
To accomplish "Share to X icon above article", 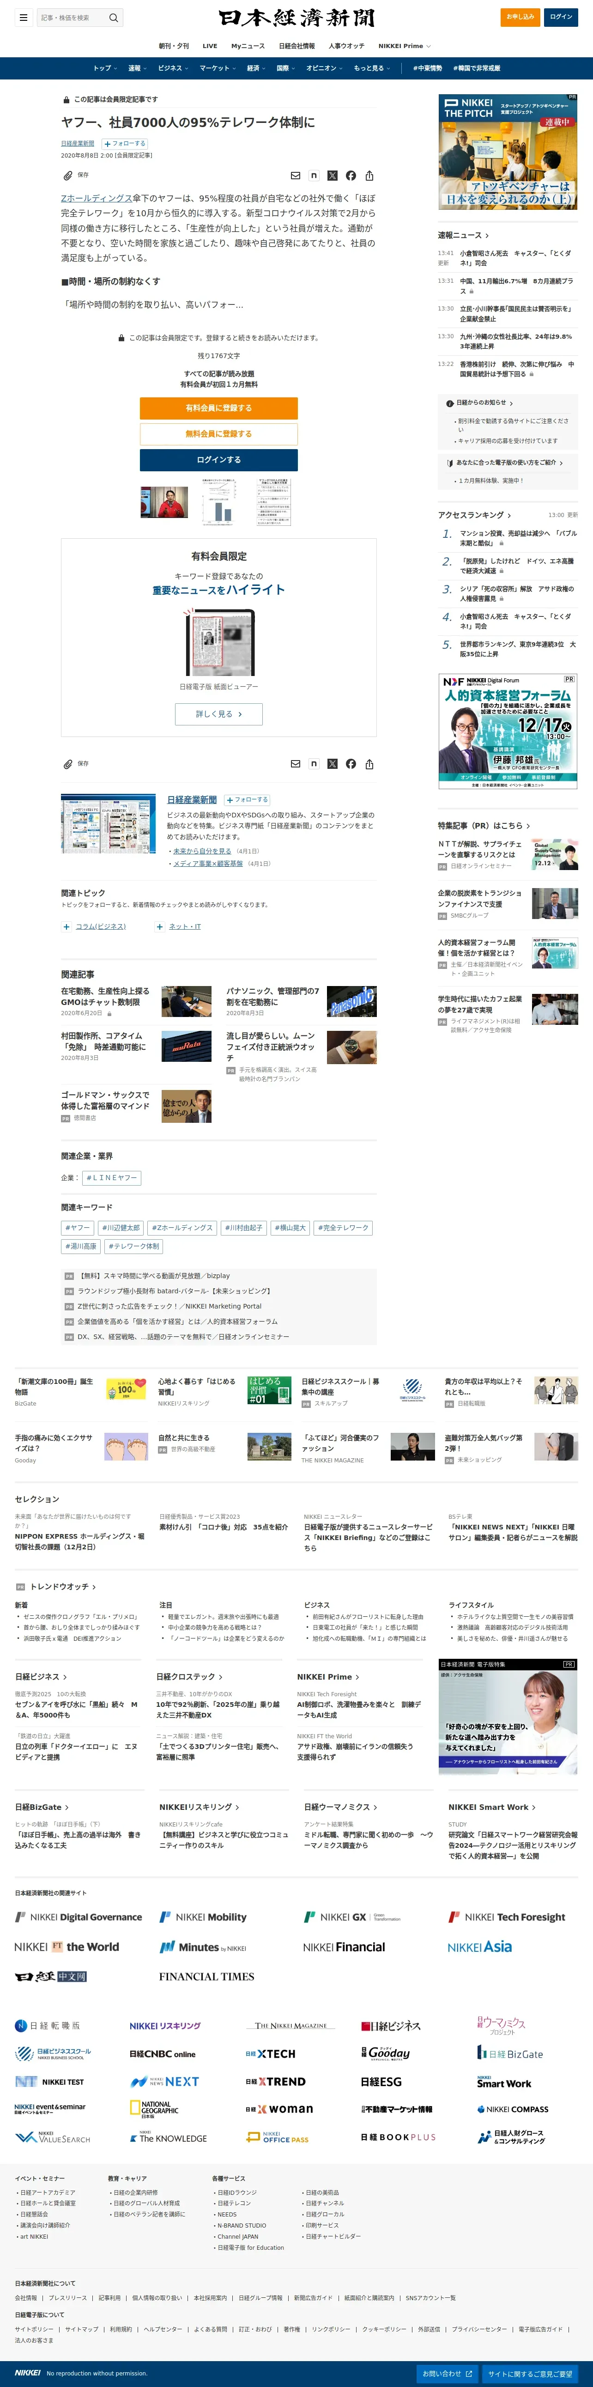I will [333, 175].
